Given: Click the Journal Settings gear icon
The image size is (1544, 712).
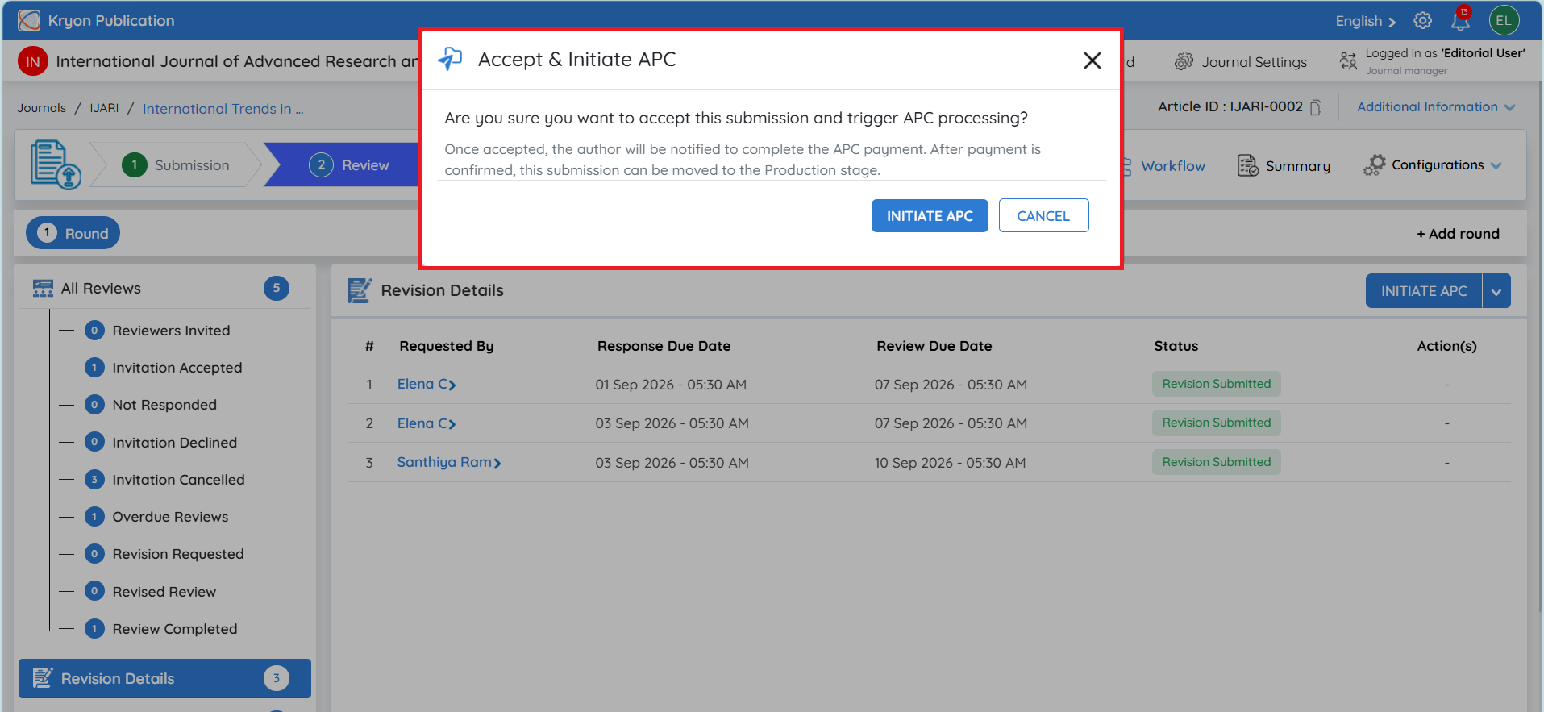Looking at the screenshot, I should 1183,61.
